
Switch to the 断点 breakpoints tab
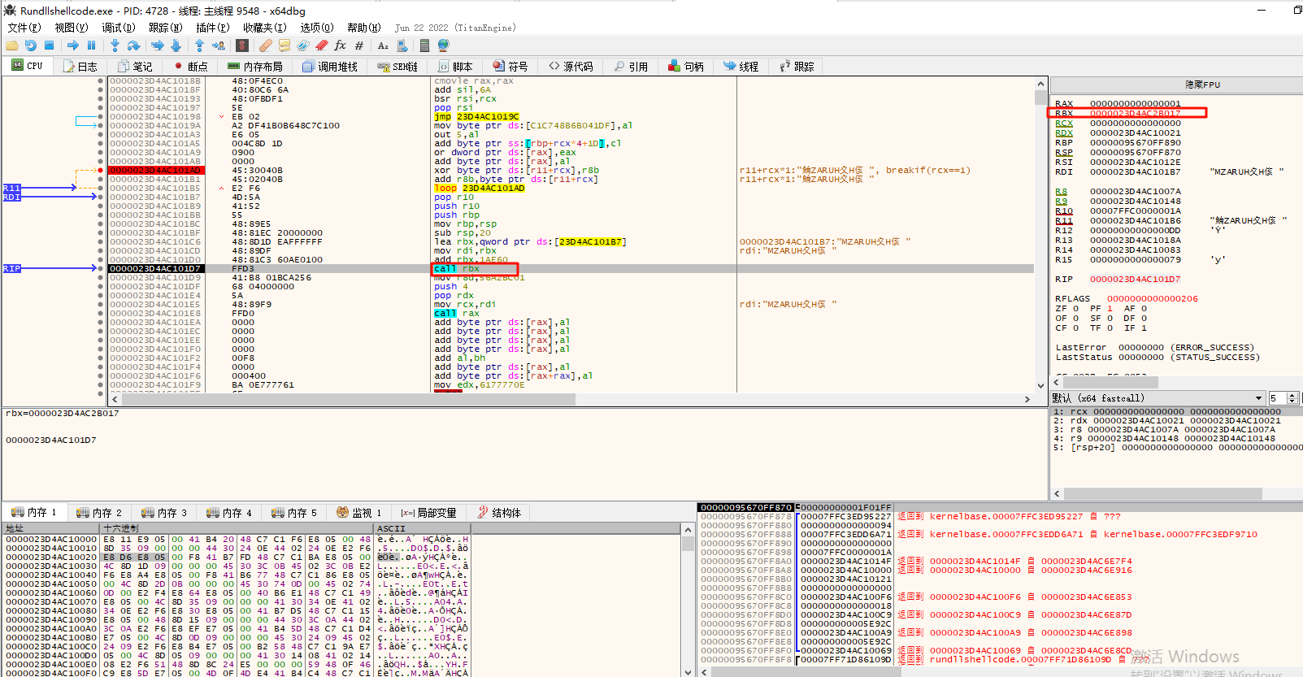pyautogui.click(x=190, y=67)
